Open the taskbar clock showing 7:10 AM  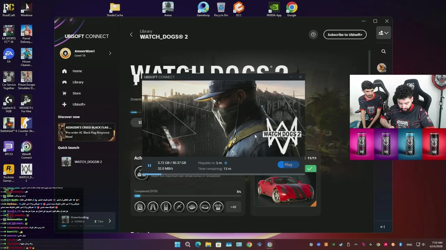[x=437, y=244]
